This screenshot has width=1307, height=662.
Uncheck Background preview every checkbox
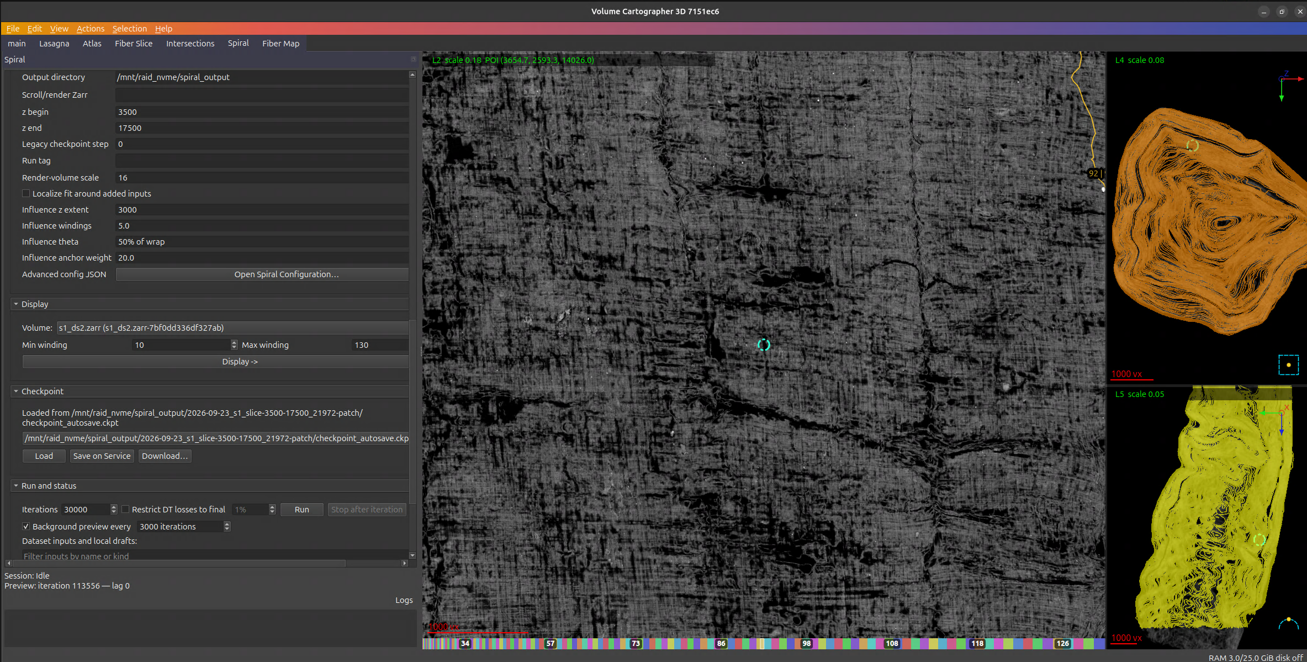26,527
